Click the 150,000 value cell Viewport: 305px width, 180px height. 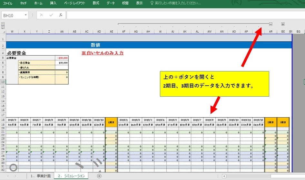(62, 63)
